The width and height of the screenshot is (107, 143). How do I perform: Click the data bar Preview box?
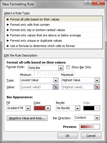click(x=90, y=127)
